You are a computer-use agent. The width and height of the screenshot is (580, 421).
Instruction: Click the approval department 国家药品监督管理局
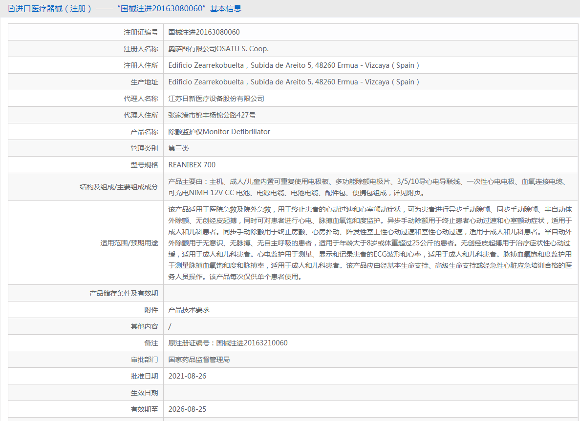tap(199, 360)
